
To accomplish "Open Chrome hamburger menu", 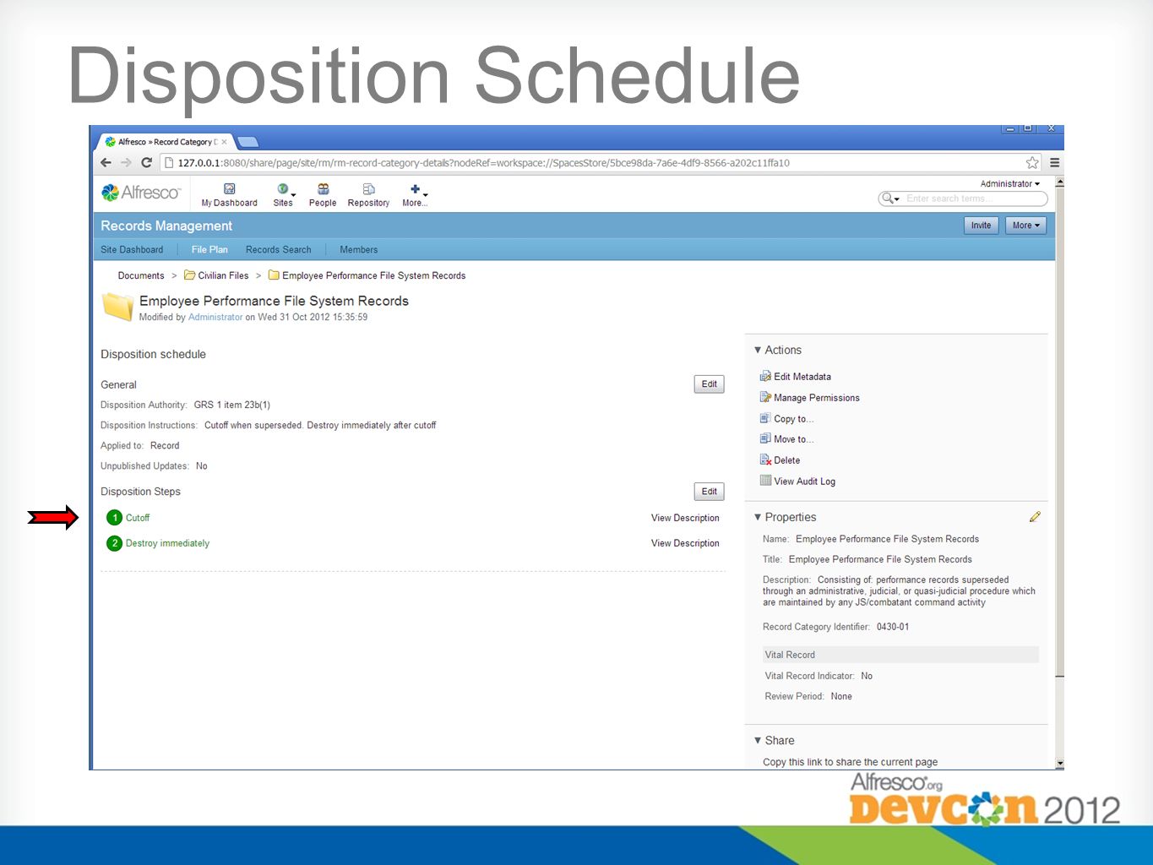I will pos(1054,163).
